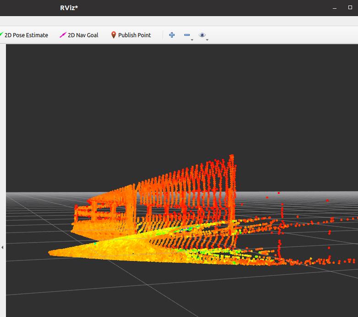The width and height of the screenshot is (358, 317).
Task: Click the RViz* title bar text
Action: (x=69, y=8)
